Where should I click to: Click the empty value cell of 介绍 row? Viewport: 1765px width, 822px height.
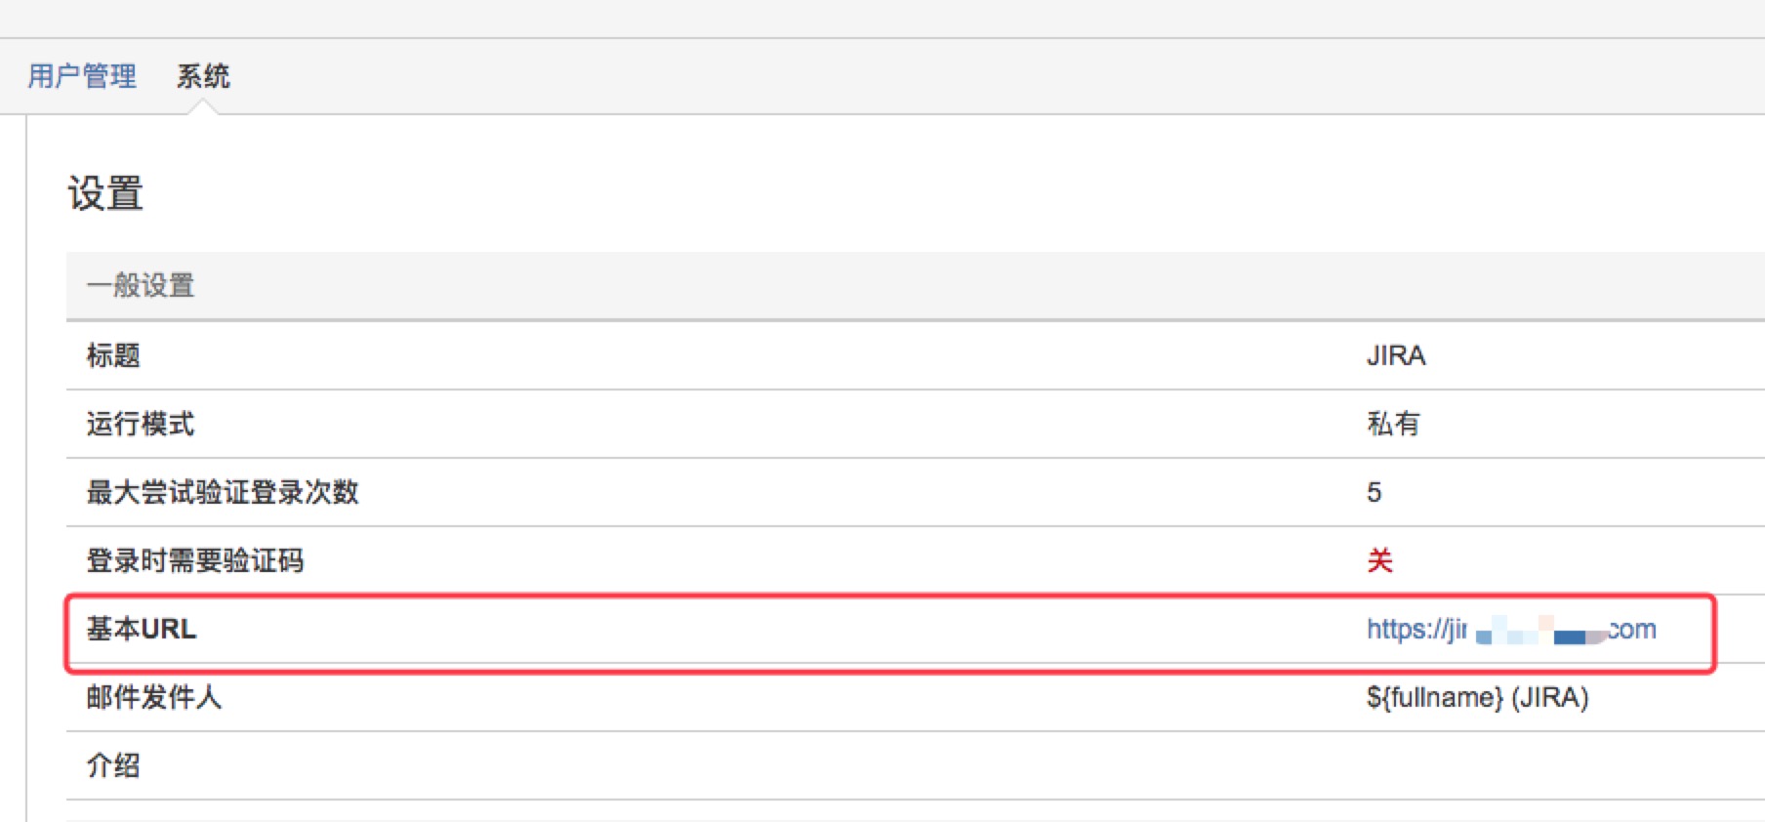coord(1464,765)
